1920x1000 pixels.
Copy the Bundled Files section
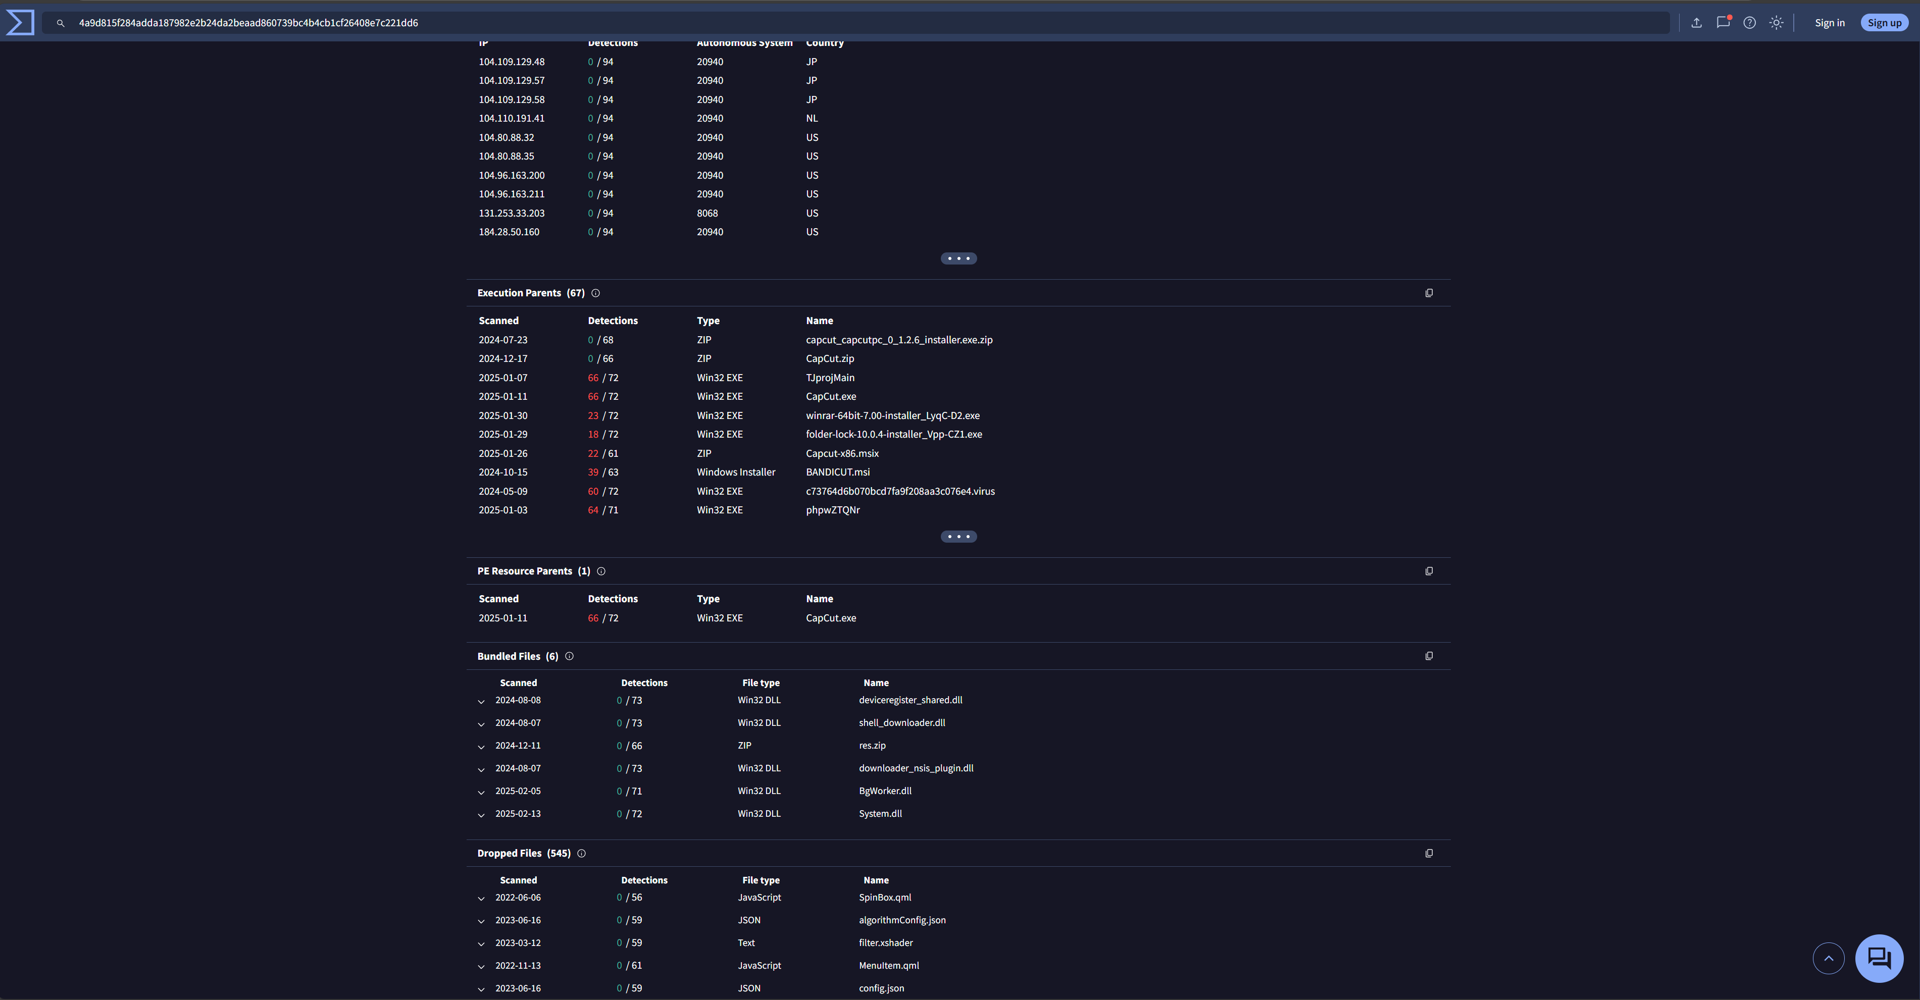(x=1429, y=656)
